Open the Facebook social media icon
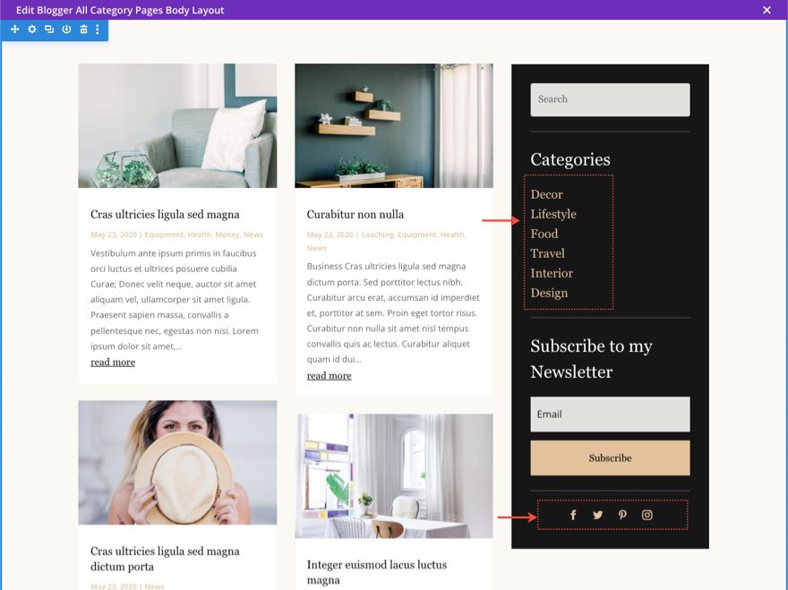The width and height of the screenshot is (788, 590). coord(573,515)
